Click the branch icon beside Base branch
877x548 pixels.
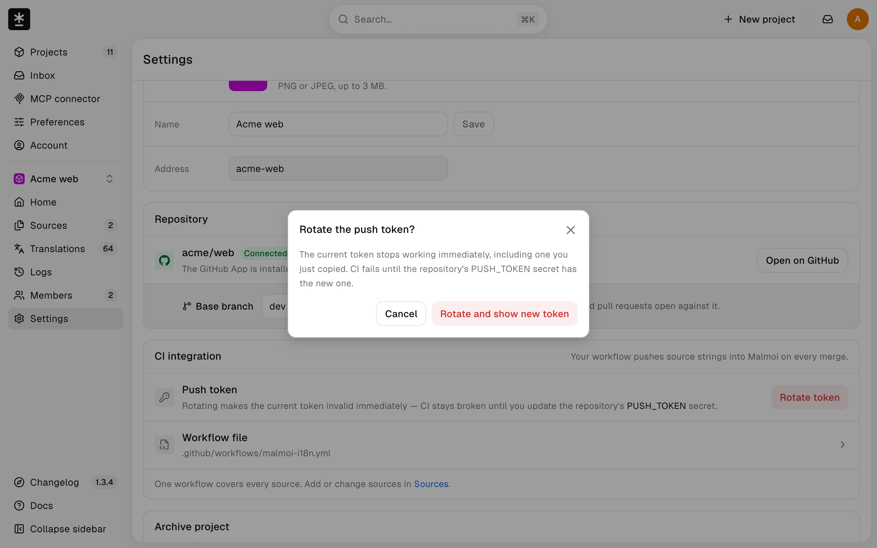pyautogui.click(x=187, y=306)
